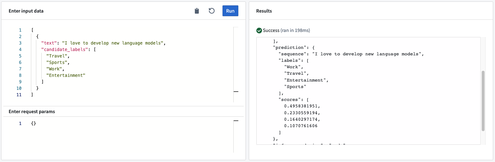
Task: Click score value 0.4958381951
Action: click(x=301, y=106)
